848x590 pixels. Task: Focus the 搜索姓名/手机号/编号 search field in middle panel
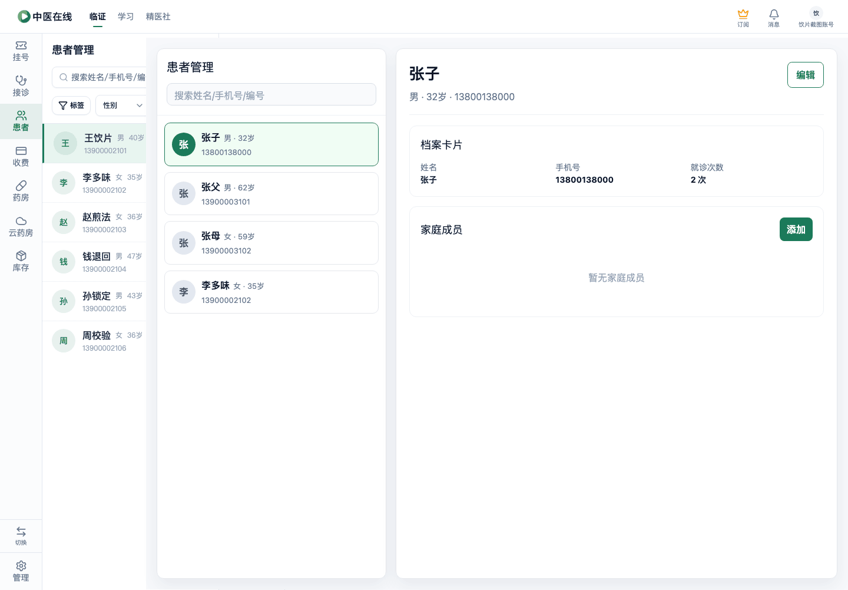point(271,95)
